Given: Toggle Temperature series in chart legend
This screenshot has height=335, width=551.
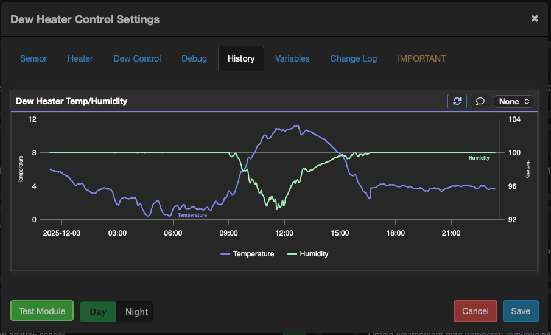Looking at the screenshot, I should coord(247,254).
